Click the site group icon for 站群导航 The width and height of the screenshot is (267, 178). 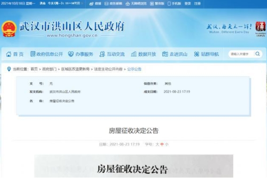(196, 54)
